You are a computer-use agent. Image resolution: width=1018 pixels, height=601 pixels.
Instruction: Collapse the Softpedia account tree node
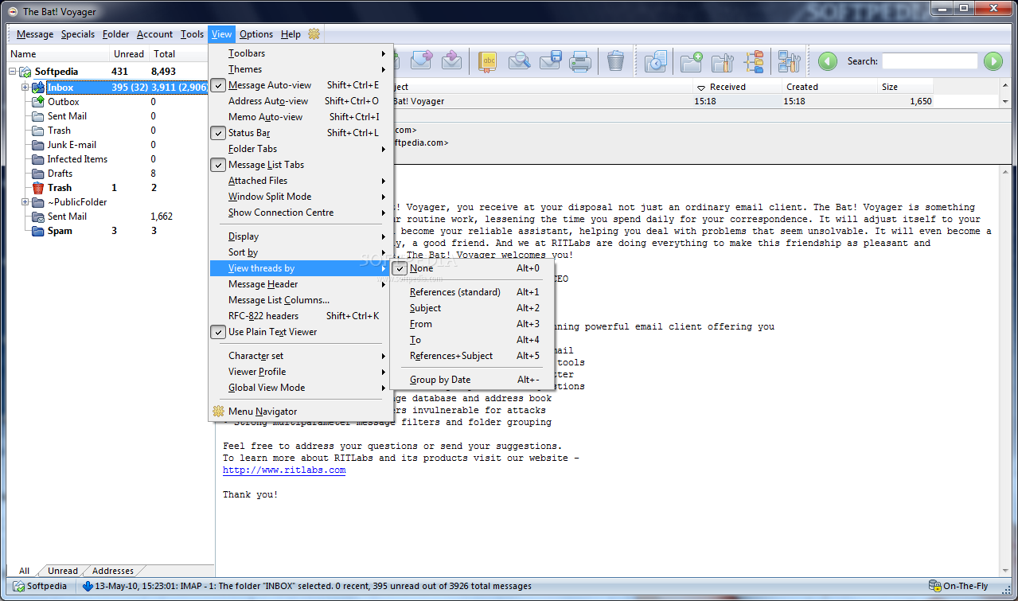coord(13,72)
